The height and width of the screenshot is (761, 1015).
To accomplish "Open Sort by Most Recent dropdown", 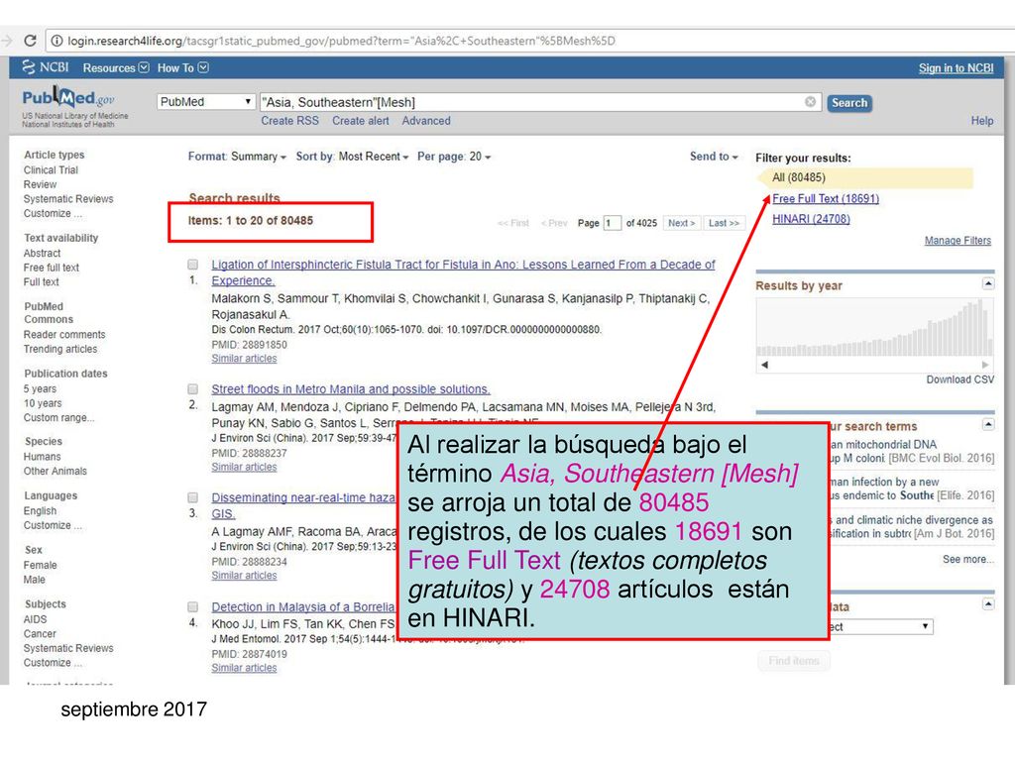I will pos(352,157).
